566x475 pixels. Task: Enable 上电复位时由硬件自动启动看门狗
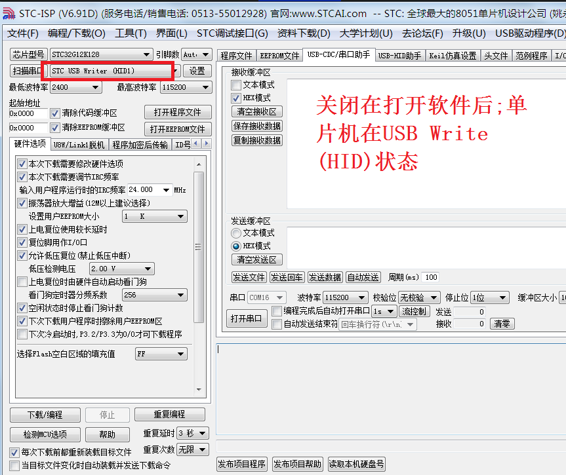22,282
